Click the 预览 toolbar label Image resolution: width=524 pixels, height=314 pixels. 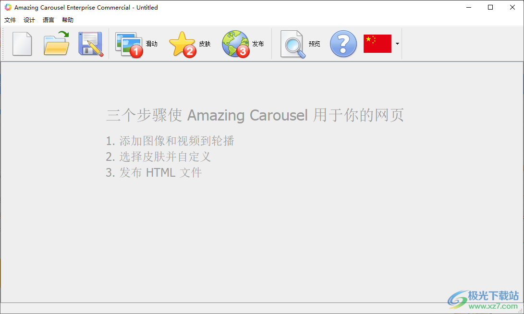(x=315, y=44)
